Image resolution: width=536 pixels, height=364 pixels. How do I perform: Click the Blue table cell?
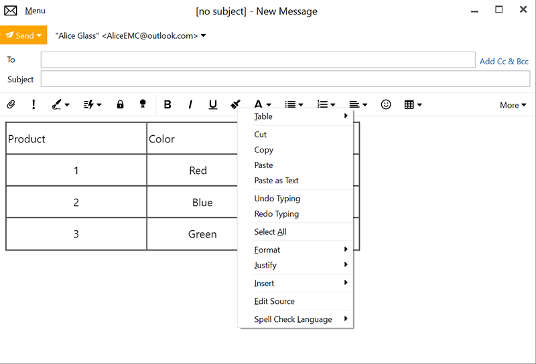point(192,202)
